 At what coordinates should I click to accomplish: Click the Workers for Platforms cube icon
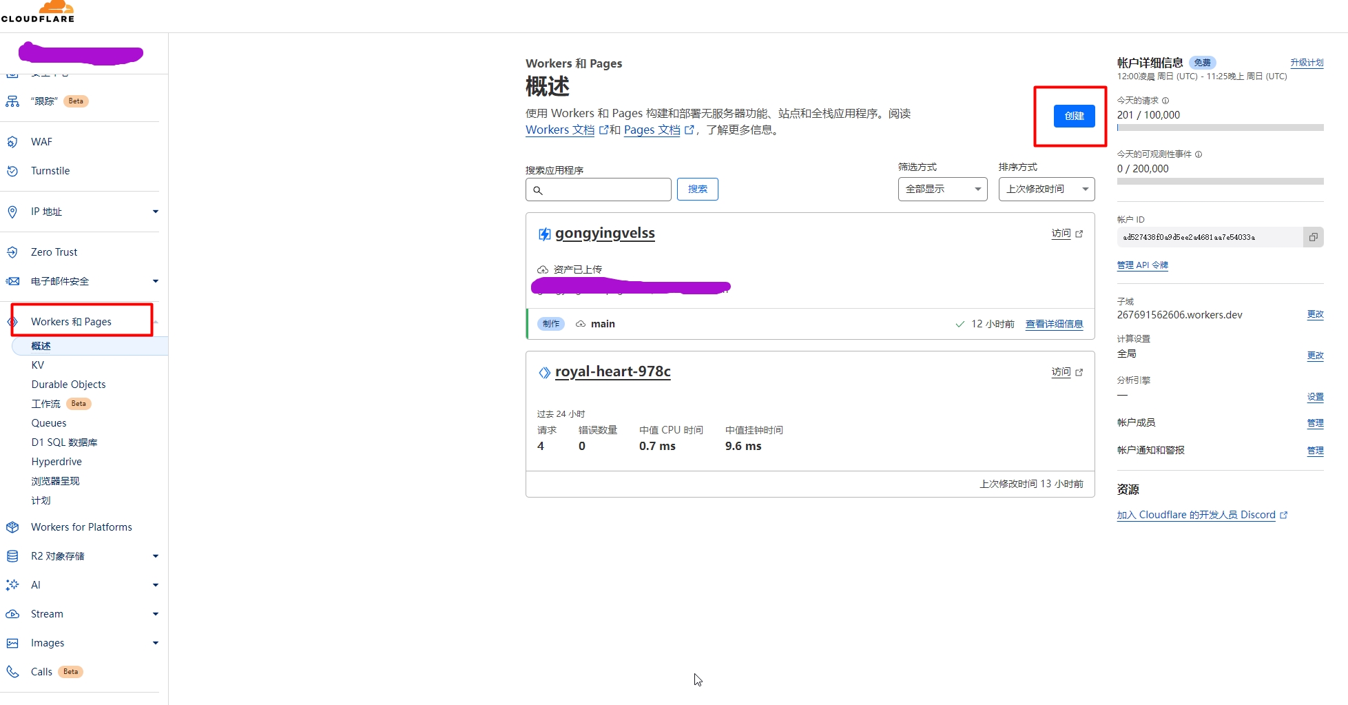(x=12, y=527)
